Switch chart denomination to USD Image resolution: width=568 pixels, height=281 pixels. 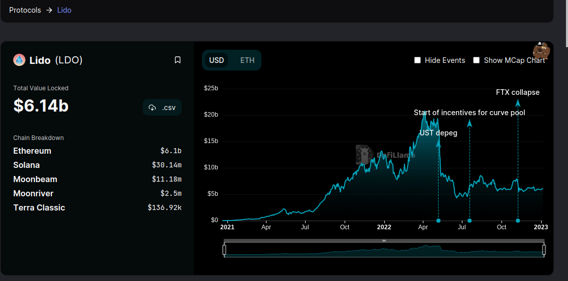(x=217, y=60)
